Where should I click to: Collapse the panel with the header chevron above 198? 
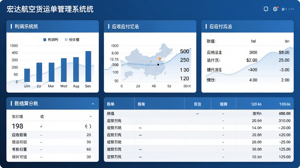[x=93, y=104]
